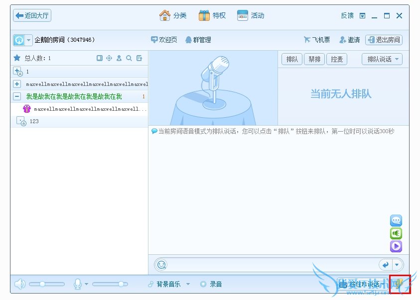Image resolution: width=420 pixels, height=300 pixels.
Task: Adjust the speaker volume slider
Action: (x=47, y=284)
